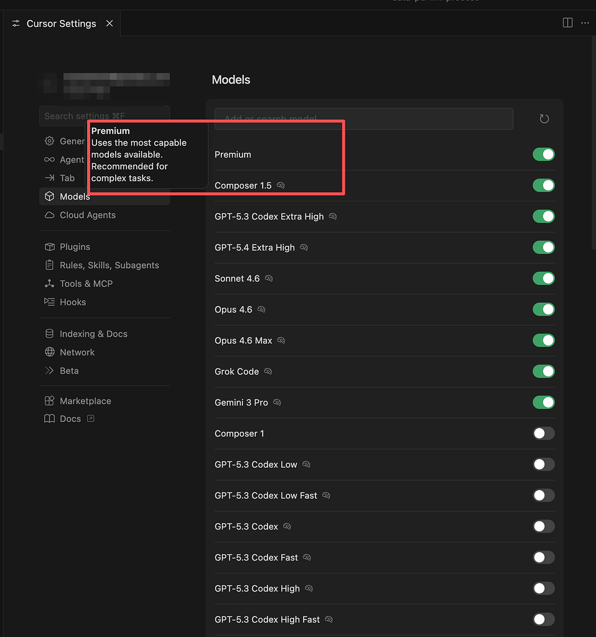Open the Cloud Agents settings section
The width and height of the screenshot is (596, 637).
[x=105, y=215]
